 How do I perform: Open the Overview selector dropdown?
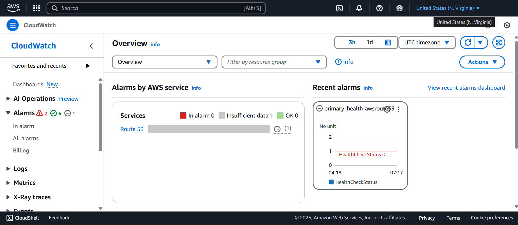coord(165,62)
